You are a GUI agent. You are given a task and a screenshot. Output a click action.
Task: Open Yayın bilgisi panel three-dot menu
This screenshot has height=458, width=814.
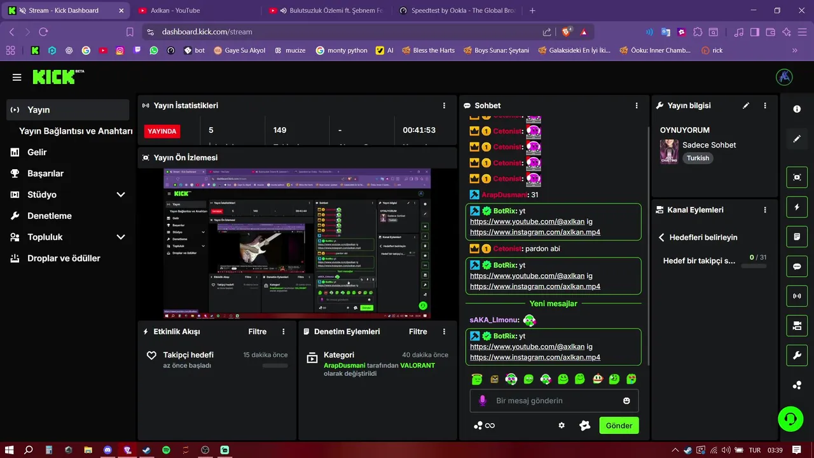point(765,106)
